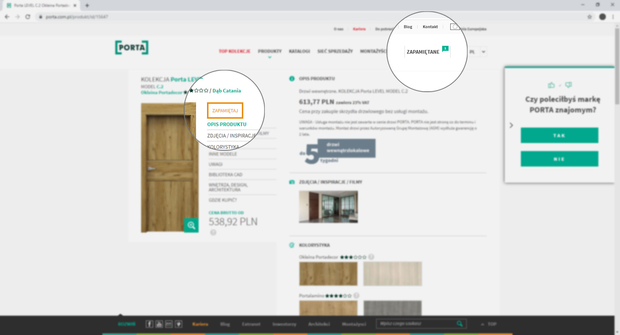The width and height of the screenshot is (620, 335).
Task: Open the fourth social icon in the footer
Action: point(179,324)
